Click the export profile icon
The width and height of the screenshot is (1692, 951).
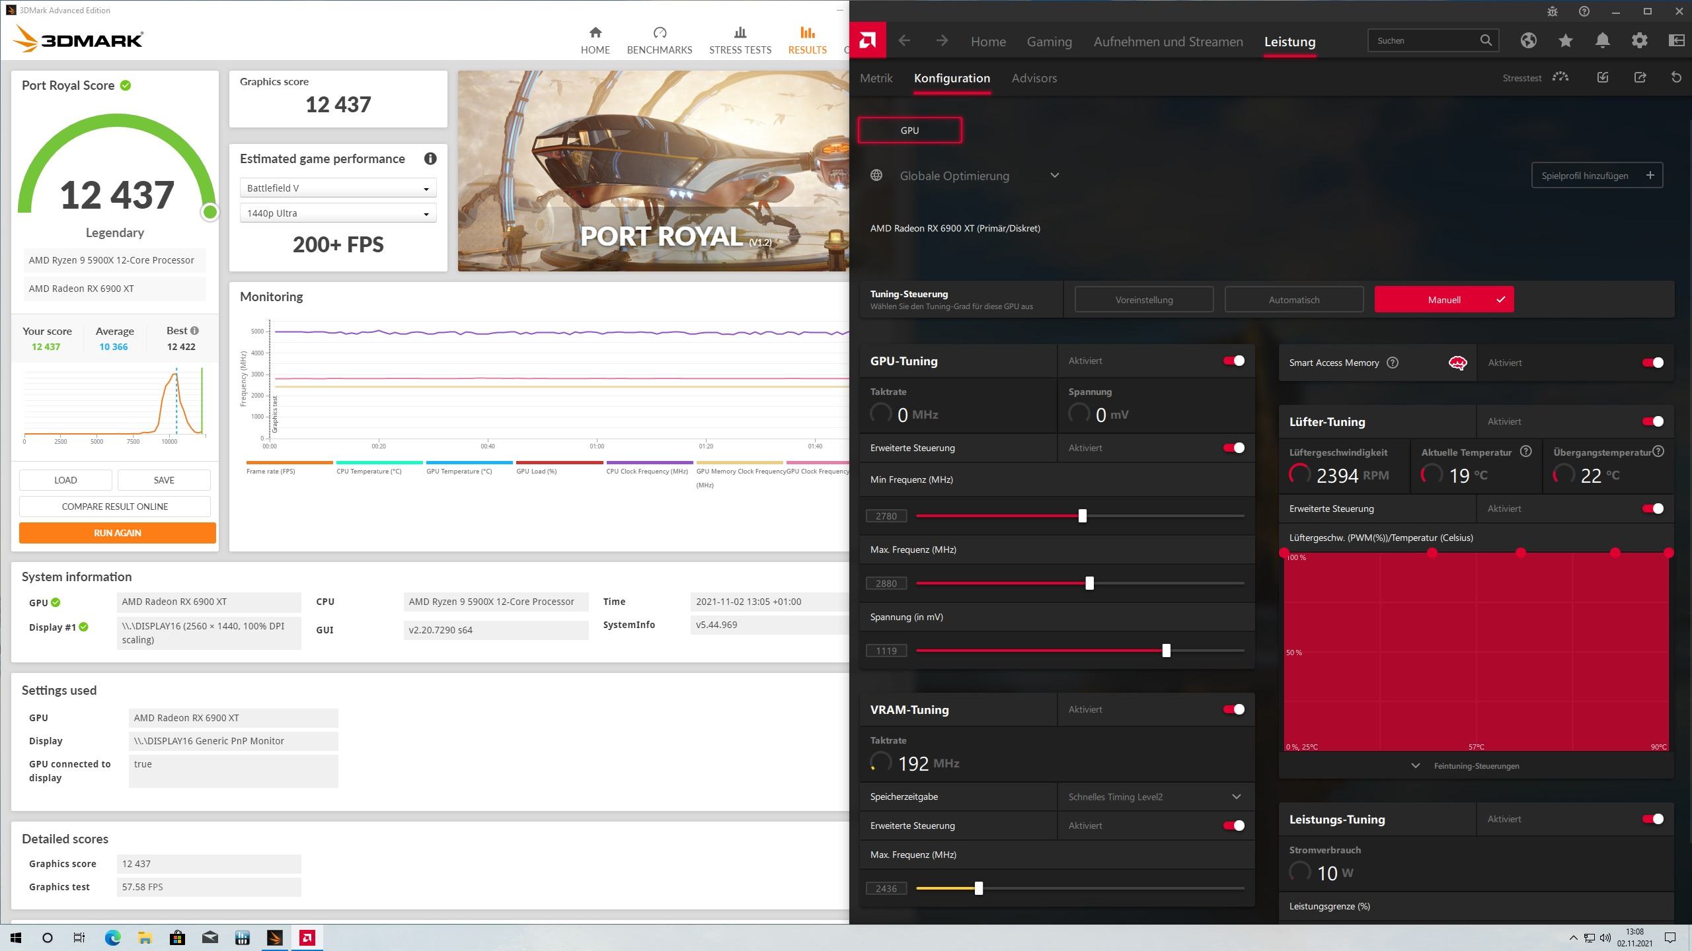coord(1640,77)
